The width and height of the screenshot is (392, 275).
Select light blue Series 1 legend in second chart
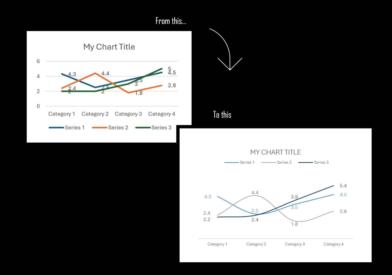[x=239, y=162]
